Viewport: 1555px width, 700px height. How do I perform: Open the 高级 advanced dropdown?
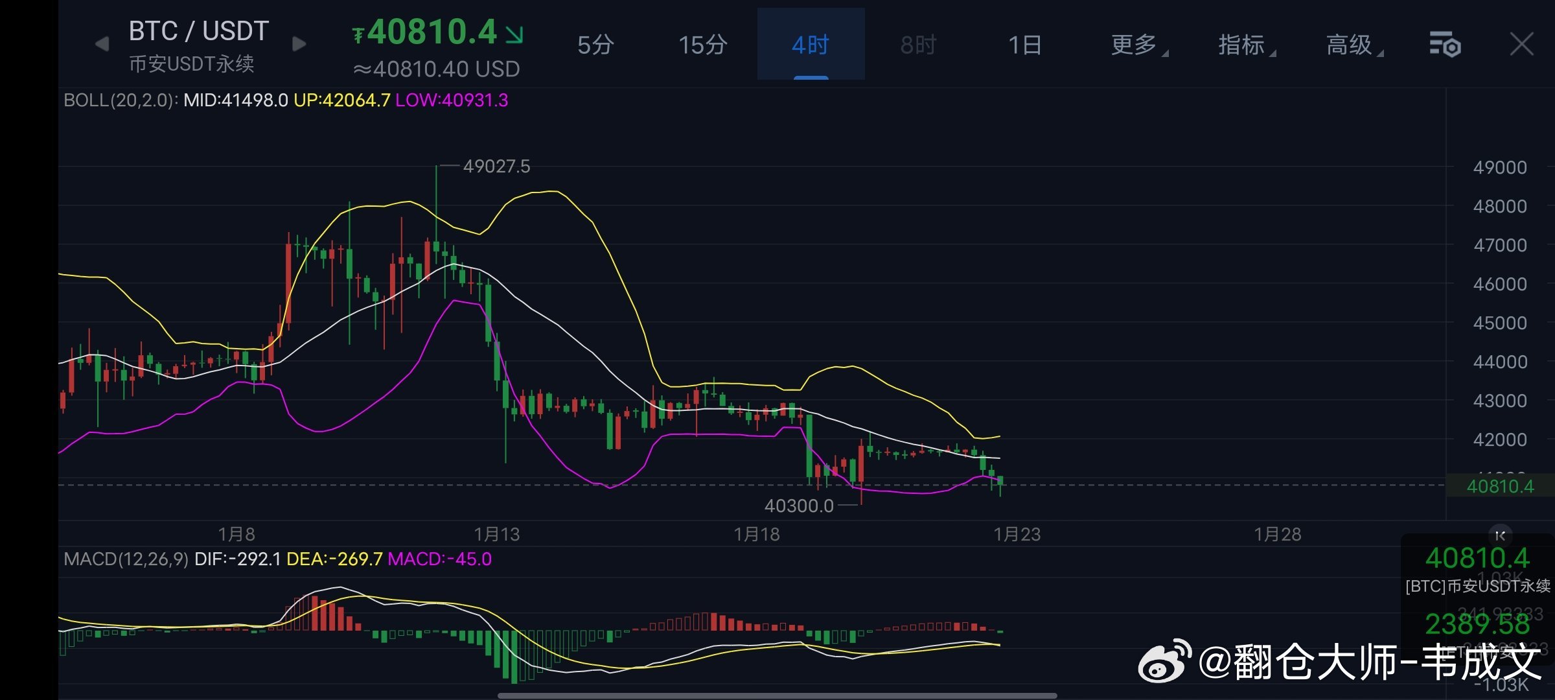1354,45
